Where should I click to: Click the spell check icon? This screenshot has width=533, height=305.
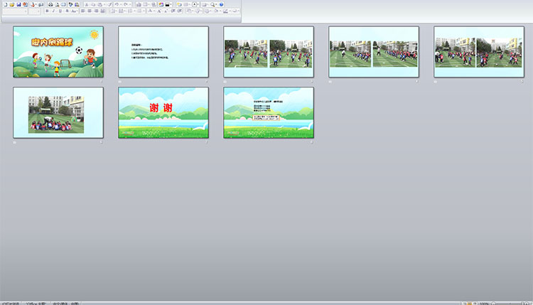[x=70, y=4]
